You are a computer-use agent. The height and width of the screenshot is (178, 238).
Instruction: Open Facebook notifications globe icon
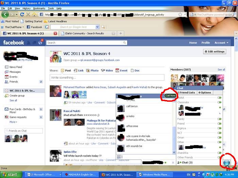pyautogui.click(x=40, y=43)
